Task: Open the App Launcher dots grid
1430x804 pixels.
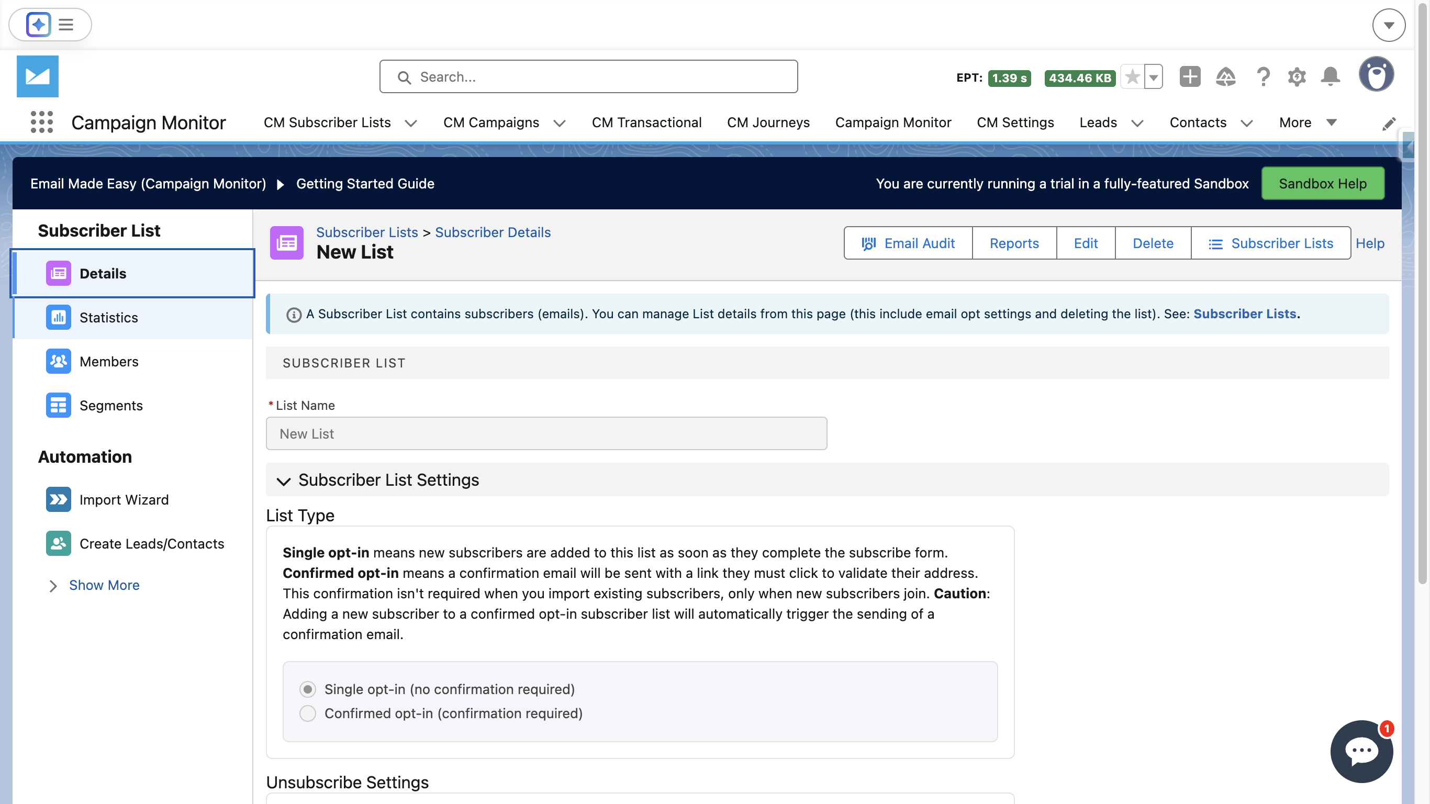Action: [x=42, y=122]
